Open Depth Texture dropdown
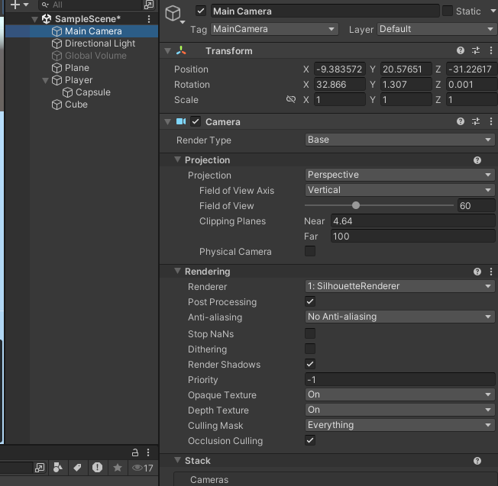The height and width of the screenshot is (486, 498). [x=400, y=410]
